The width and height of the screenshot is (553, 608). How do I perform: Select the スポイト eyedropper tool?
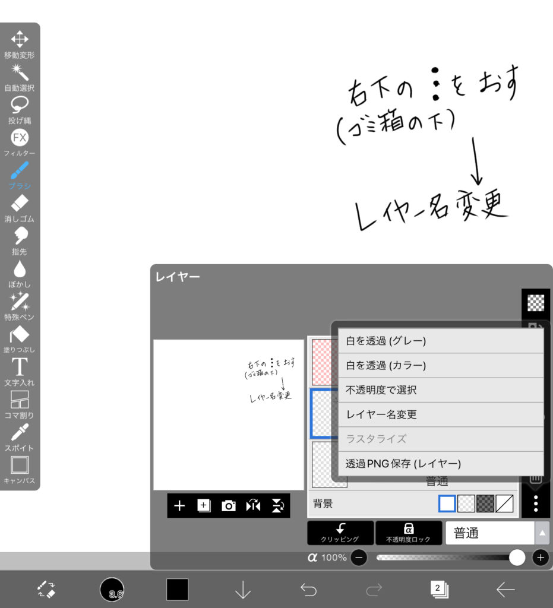coord(20,438)
